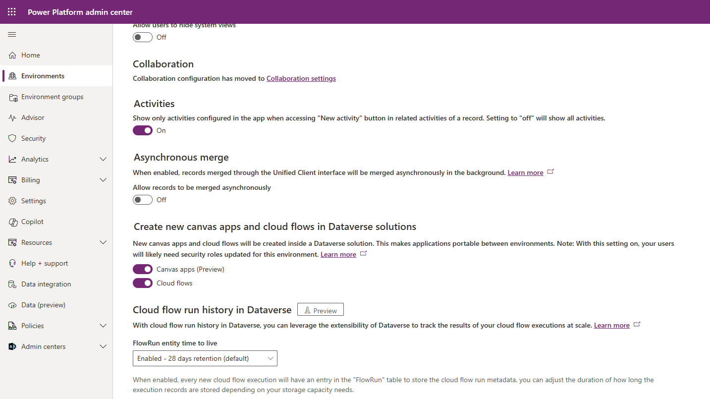Click the Preview button for cloud flow run history
The image size is (710, 399).
coord(320,309)
